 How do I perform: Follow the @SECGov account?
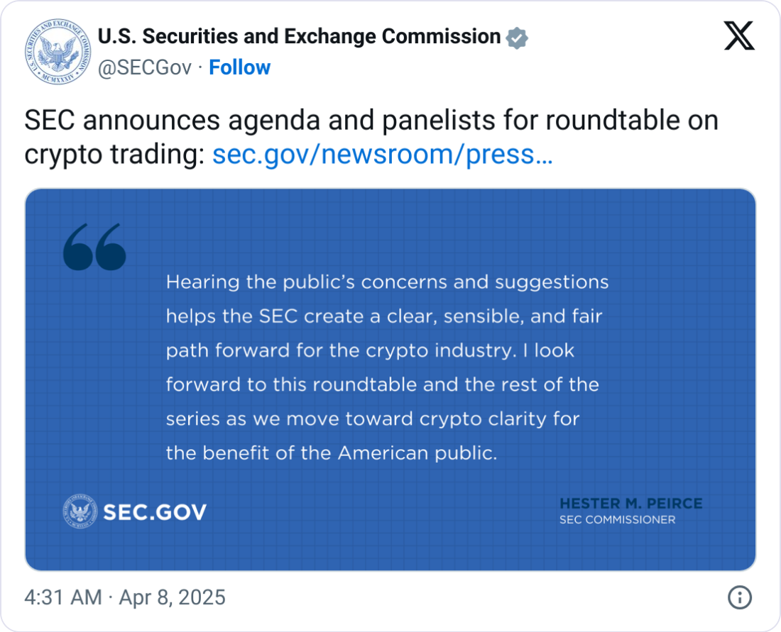click(x=239, y=67)
